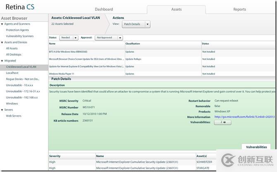The width and height of the screenshot is (277, 172).
Task: Collapse the Agents and Scanners group
Action: 2,24
